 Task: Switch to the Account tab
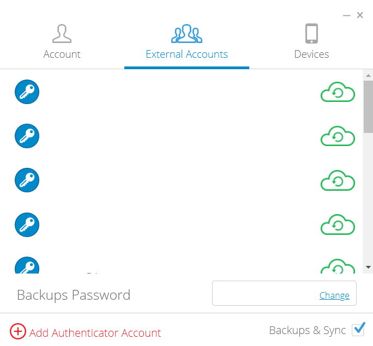click(62, 41)
